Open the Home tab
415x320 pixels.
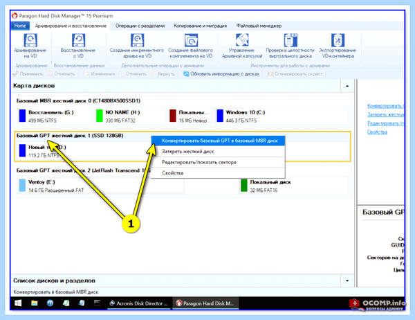20,26
